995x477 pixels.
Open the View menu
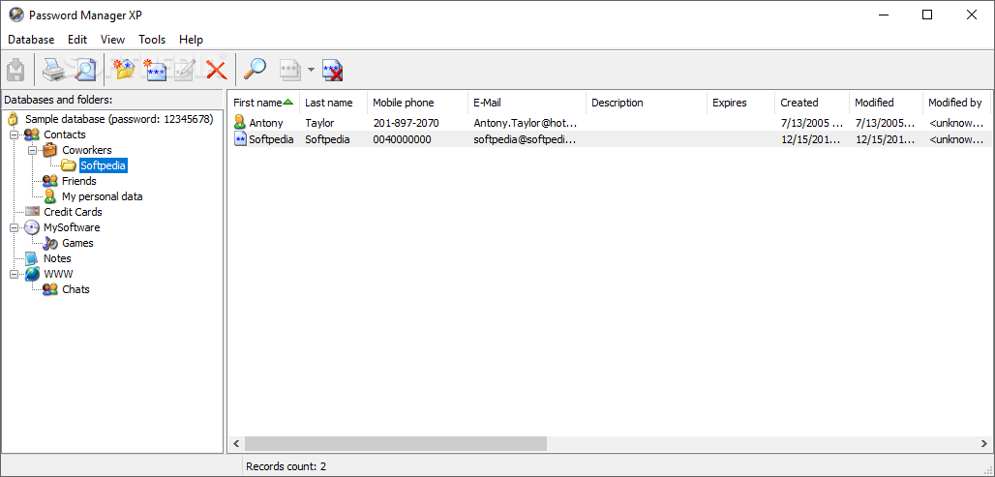[113, 40]
